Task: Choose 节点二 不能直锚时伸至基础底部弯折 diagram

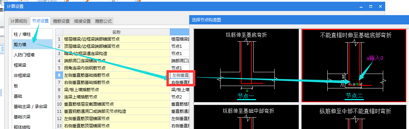Action: [x=354, y=65]
